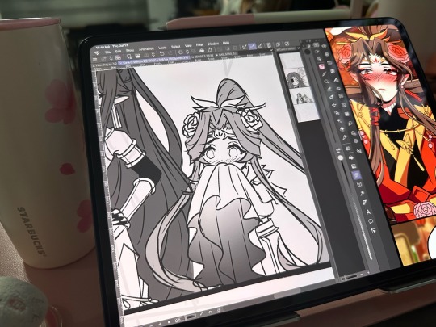This screenshot has height=327, width=436.
Task: Click the horizontal scrollbar at the dock bottom
Action: (x=351, y=276)
